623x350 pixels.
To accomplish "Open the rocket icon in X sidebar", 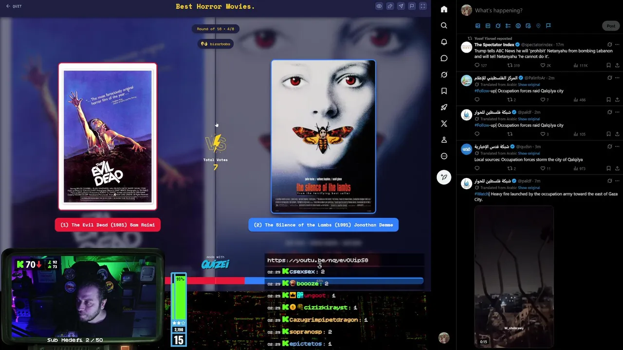I will tap(444, 107).
